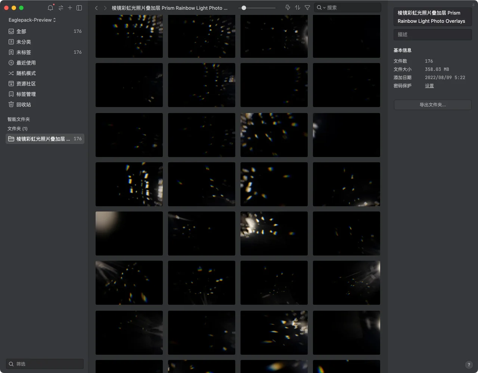478x373 pixels.
Task: Click the 2022/08/09 5:22 date value
Action: [445, 78]
